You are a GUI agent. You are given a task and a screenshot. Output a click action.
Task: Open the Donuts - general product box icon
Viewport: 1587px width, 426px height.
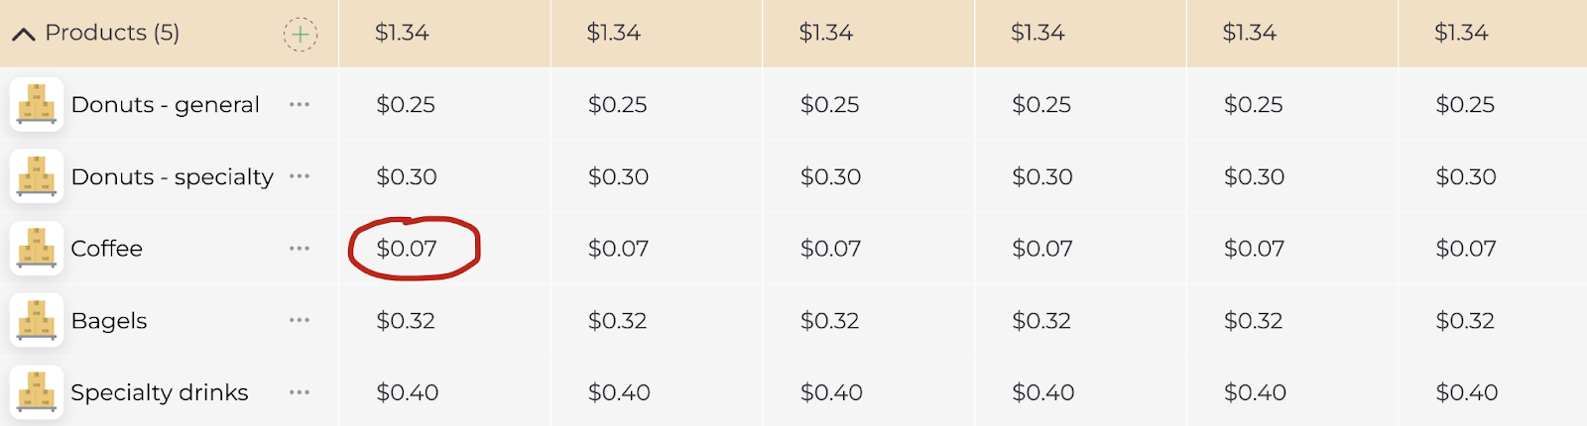coord(37,104)
